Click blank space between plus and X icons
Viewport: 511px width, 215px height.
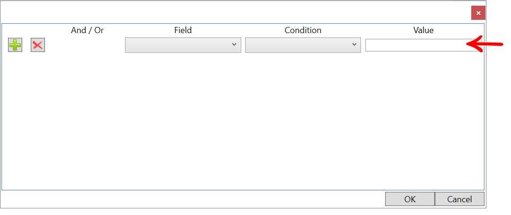(26, 45)
